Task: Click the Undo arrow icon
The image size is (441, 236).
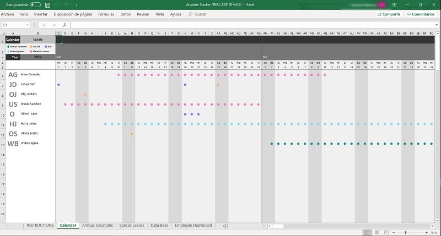Action: click(56, 5)
